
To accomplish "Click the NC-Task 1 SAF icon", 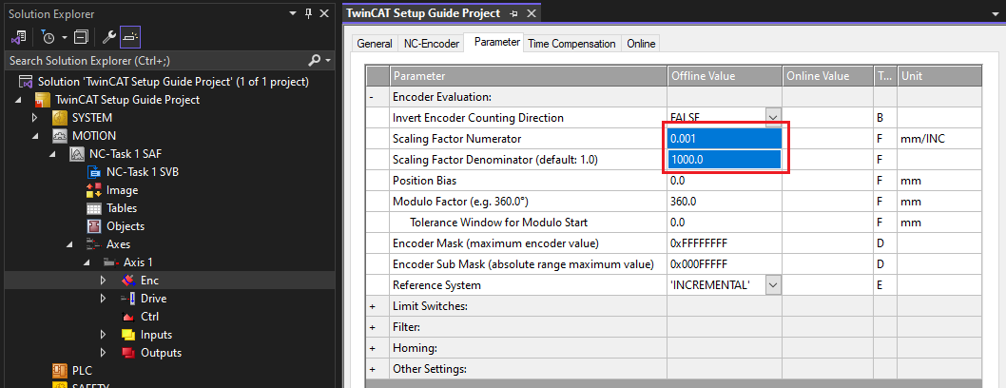I will click(x=77, y=154).
